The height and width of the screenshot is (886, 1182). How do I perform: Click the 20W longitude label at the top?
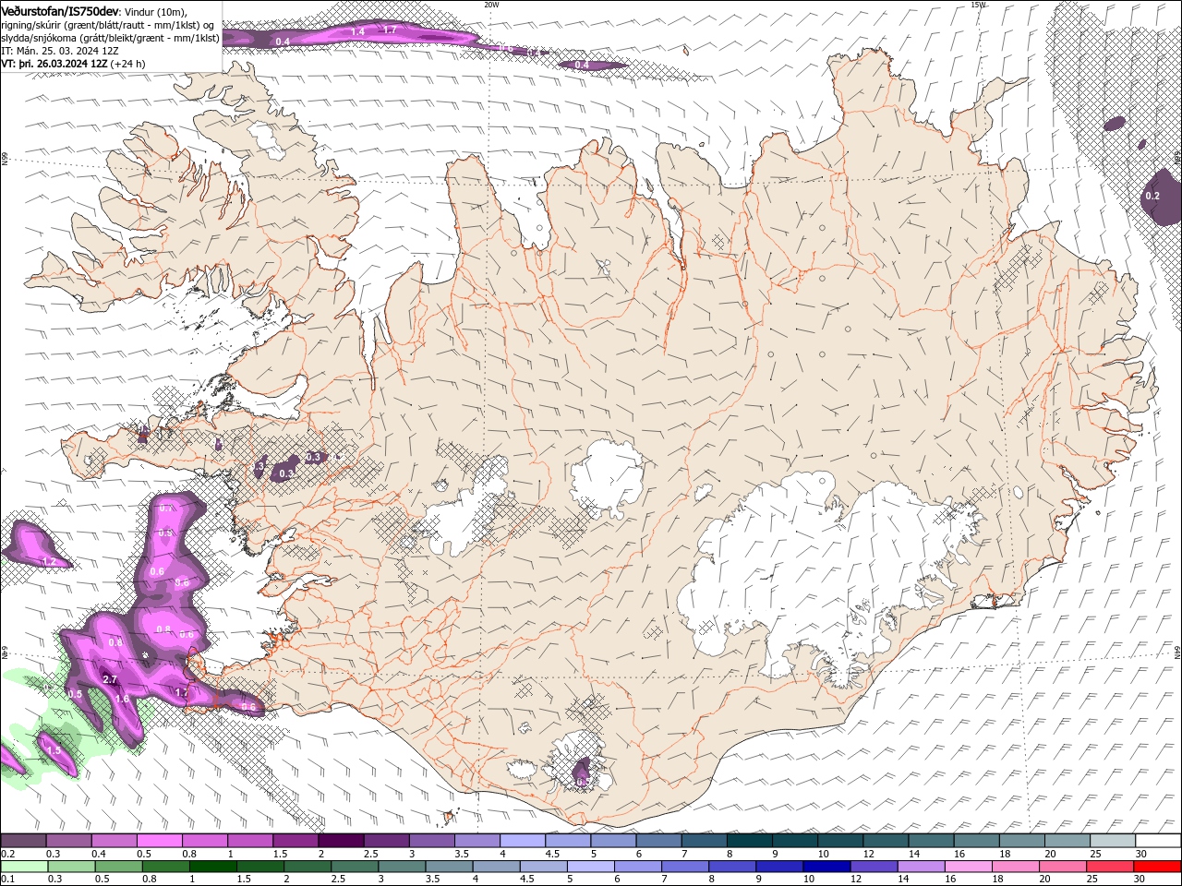[x=491, y=5]
